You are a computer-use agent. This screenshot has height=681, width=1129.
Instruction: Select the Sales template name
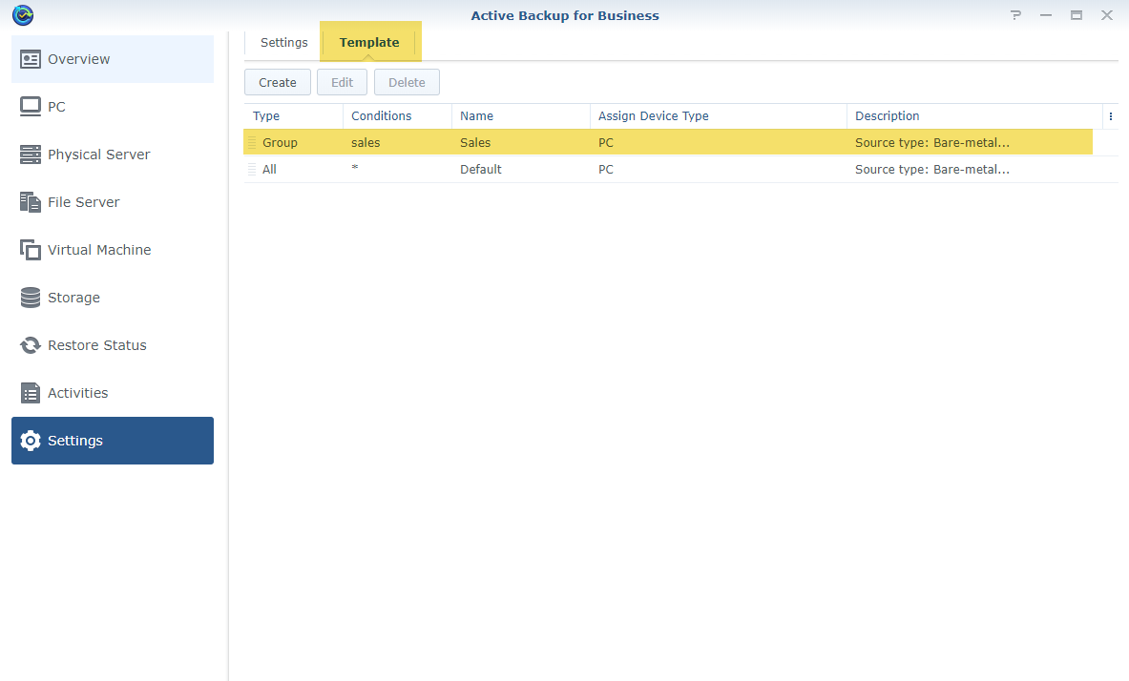[x=475, y=142]
